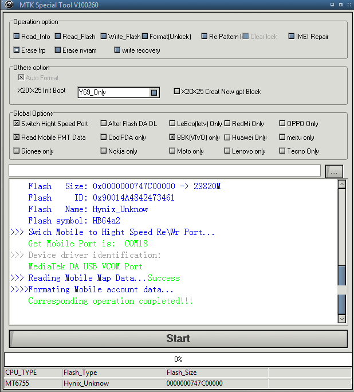Screen dimensions: 354x392
Task: Click the Flash_Type column header
Action: coord(113,373)
